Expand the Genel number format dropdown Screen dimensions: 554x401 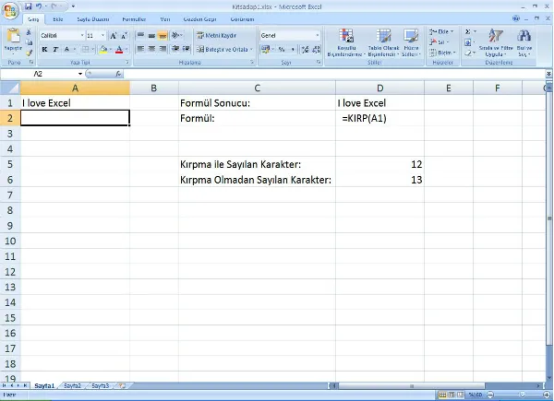pos(317,35)
